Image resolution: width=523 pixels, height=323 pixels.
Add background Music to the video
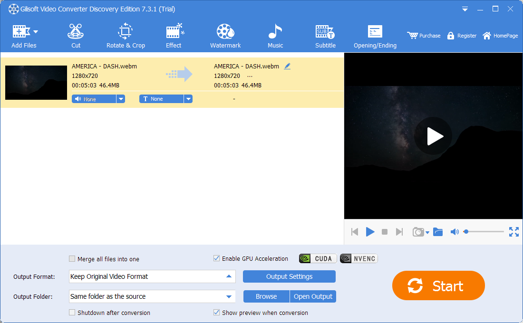click(275, 34)
